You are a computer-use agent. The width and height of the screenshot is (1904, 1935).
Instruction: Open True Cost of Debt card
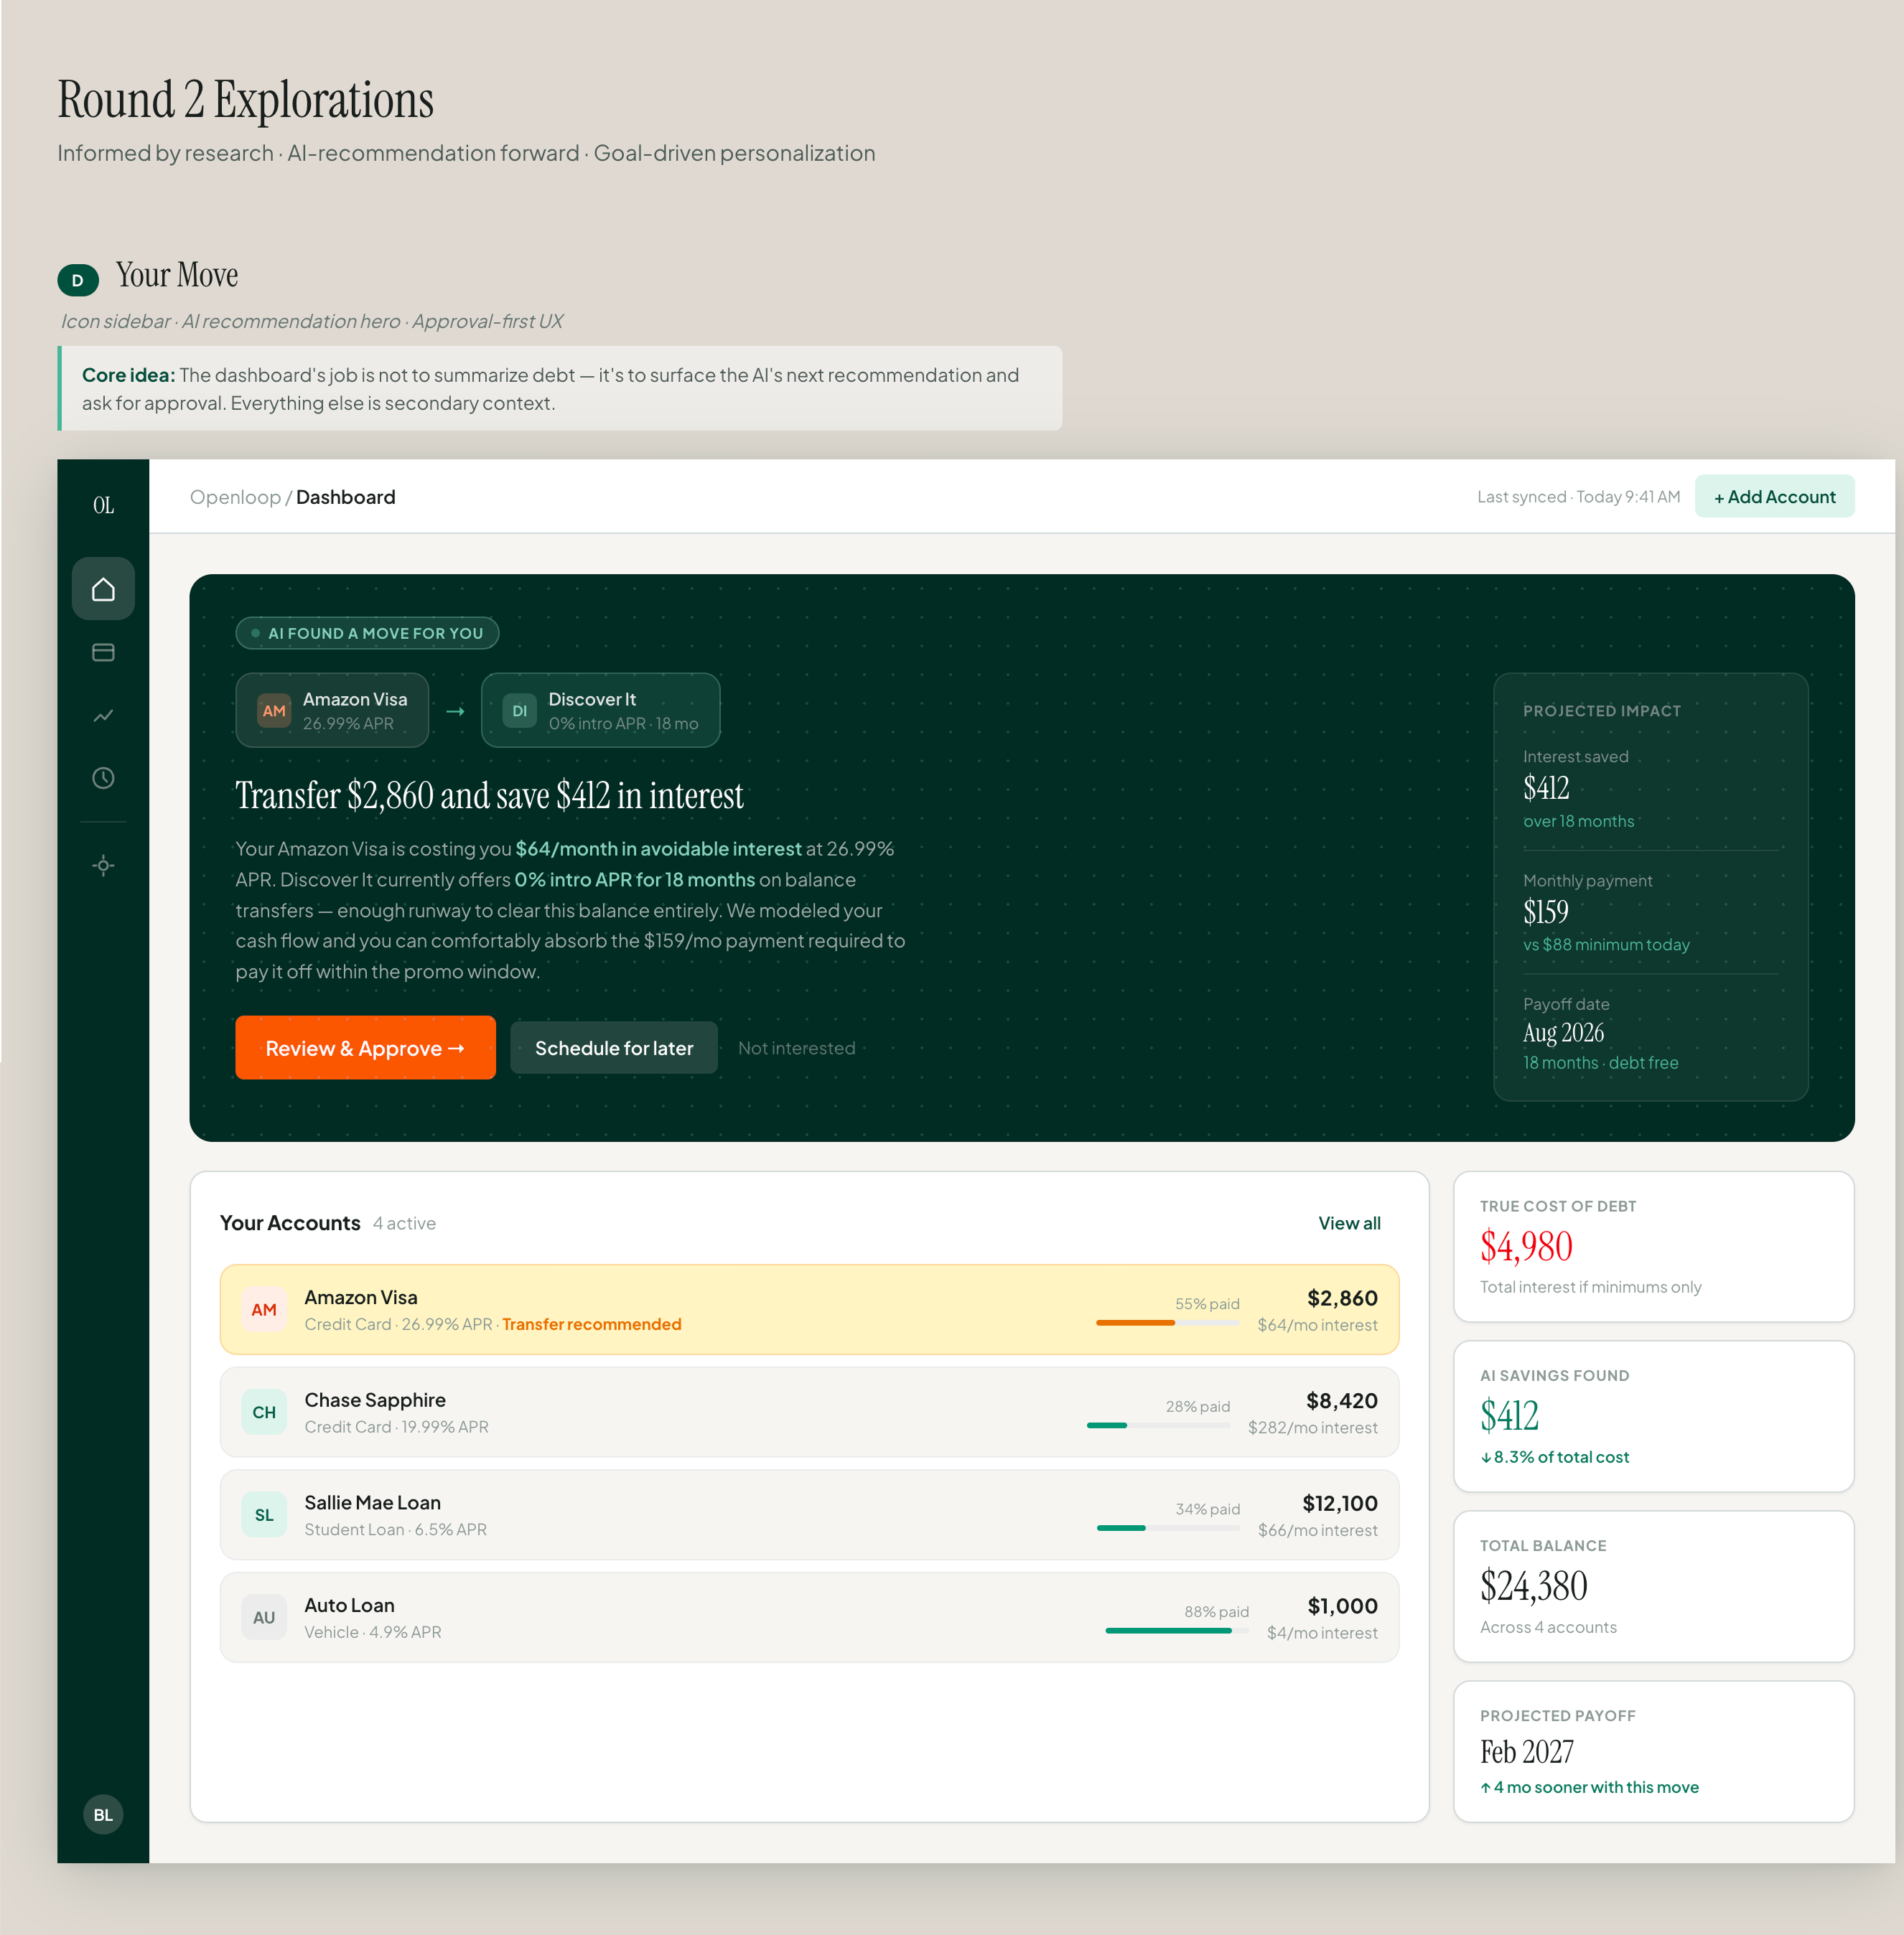pyautogui.click(x=1654, y=1247)
